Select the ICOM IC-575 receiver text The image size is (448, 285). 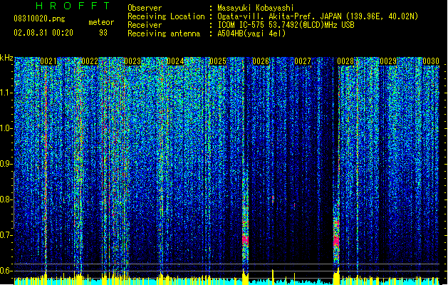pos(286,25)
